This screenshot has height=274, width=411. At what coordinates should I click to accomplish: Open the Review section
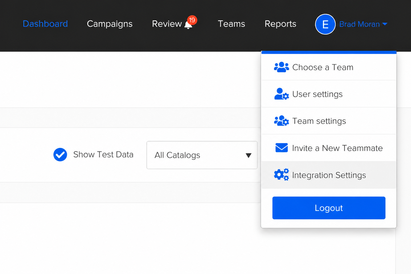167,24
